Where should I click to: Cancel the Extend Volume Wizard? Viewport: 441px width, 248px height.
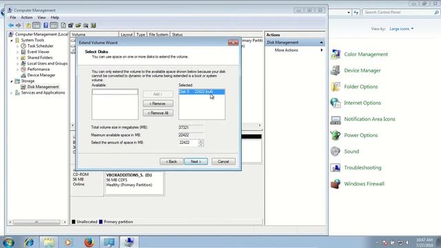(x=223, y=161)
